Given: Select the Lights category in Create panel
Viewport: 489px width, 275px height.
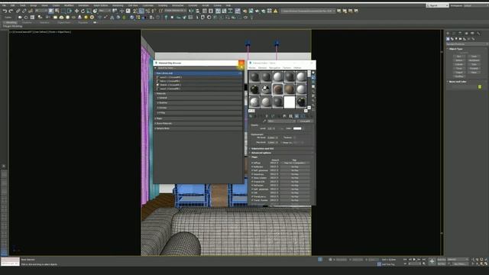Looking at the screenshot, I should (456, 39).
